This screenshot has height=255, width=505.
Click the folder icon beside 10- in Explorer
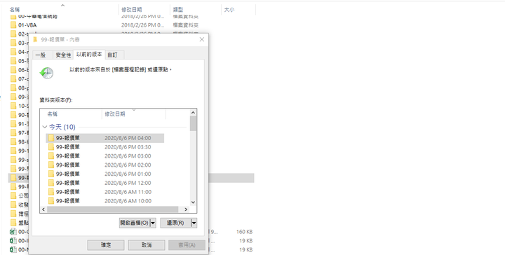click(13, 106)
